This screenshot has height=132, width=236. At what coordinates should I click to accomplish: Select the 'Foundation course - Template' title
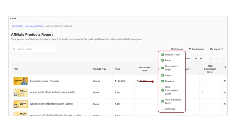(x=45, y=81)
